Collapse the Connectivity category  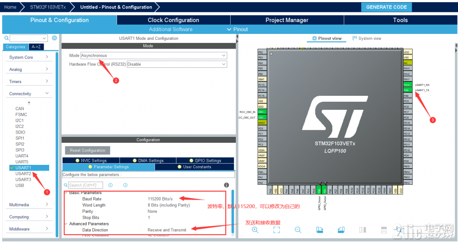tap(29, 93)
